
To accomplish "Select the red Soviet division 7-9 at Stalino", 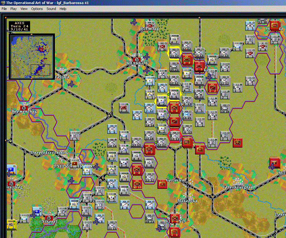I will (x=175, y=218).
